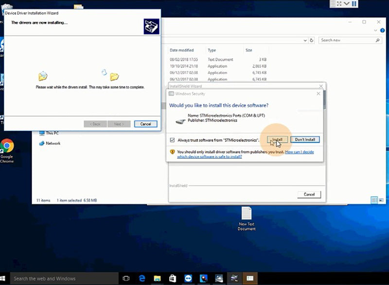Select the Text Document row 08/02/2018
This screenshot has width=389, height=285.
click(218, 60)
